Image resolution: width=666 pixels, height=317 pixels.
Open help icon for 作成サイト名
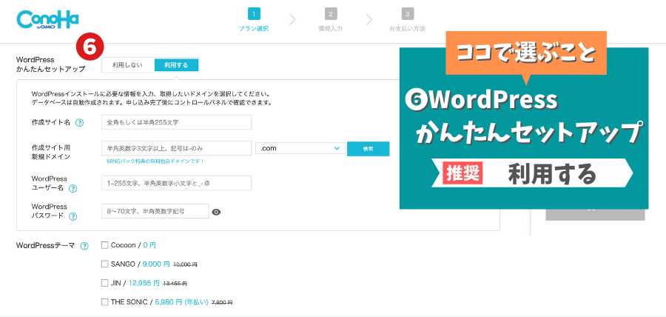[79, 123]
